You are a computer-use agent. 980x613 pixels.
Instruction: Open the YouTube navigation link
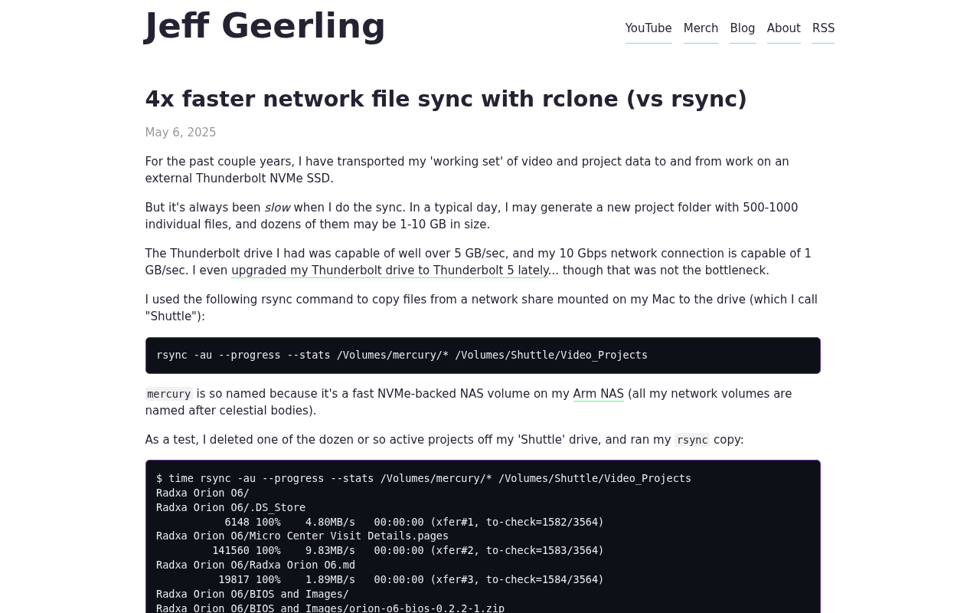click(648, 28)
